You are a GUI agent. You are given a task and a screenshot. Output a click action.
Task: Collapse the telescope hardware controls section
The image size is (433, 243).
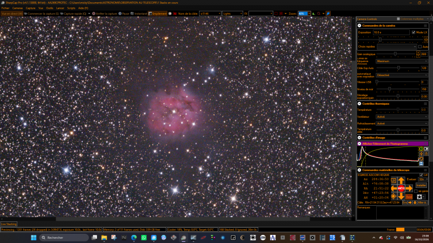(359, 170)
